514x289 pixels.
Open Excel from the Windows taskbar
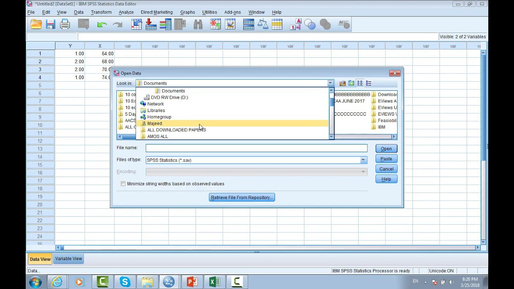pos(214,282)
